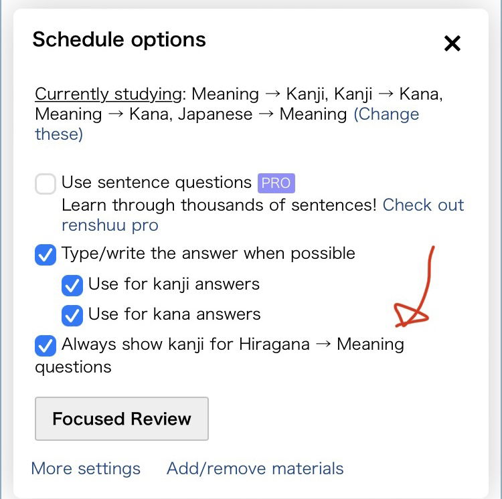Open More settings

(x=86, y=469)
